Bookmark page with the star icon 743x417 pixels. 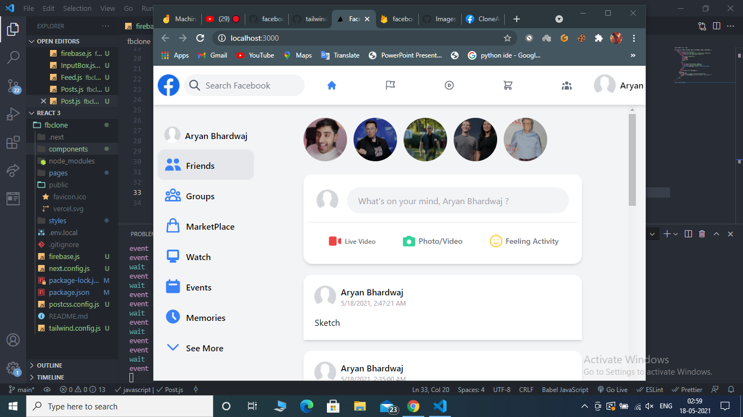tap(507, 38)
